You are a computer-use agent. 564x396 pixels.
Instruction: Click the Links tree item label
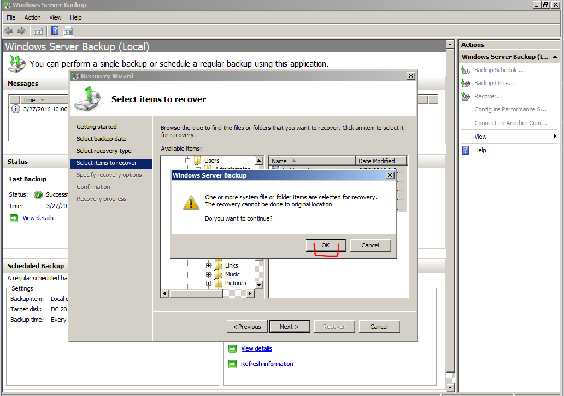[232, 265]
